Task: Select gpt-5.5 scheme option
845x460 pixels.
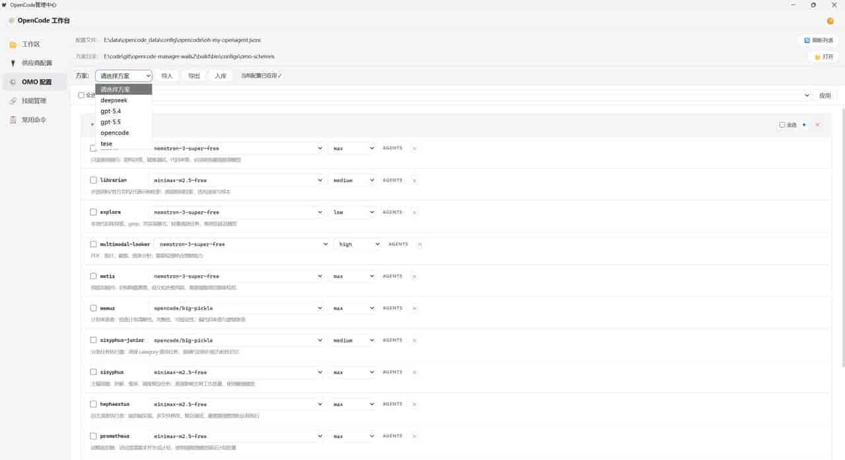Action: (x=124, y=122)
